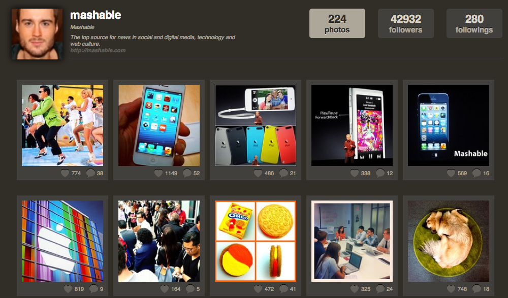The image size is (508, 298).
Task: Click heart icon on the 774-like dancing photo
Action: point(65,173)
